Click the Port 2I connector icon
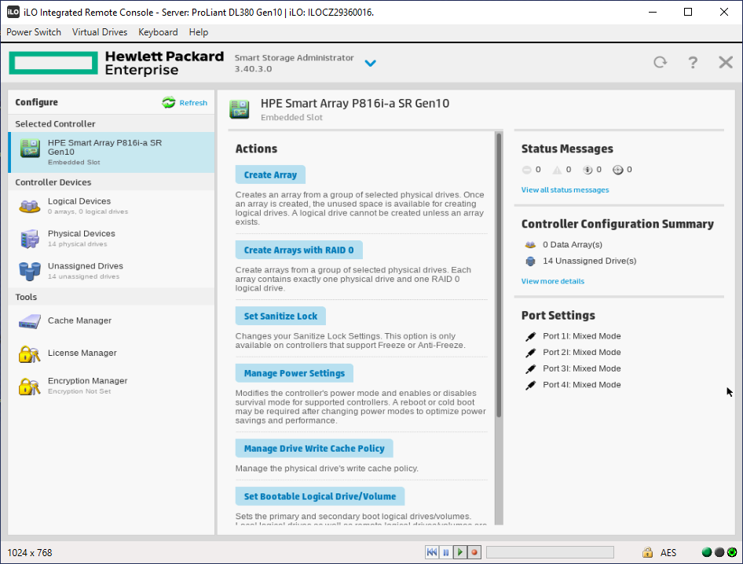The width and height of the screenshot is (743, 564). pos(531,353)
